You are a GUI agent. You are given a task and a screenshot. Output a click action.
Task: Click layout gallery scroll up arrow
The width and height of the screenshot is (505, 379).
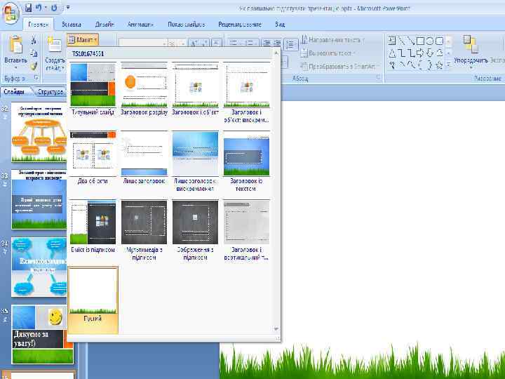[x=276, y=53]
